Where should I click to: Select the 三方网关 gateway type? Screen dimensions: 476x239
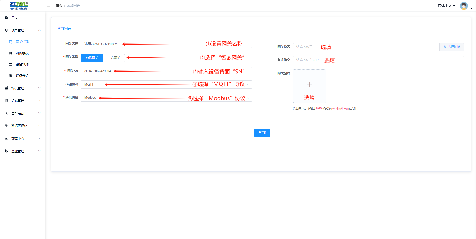(114, 58)
